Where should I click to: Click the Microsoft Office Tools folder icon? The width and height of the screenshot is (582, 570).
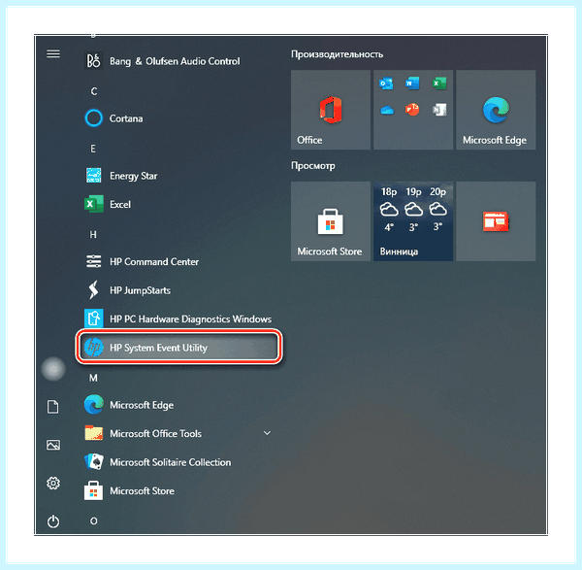93,433
